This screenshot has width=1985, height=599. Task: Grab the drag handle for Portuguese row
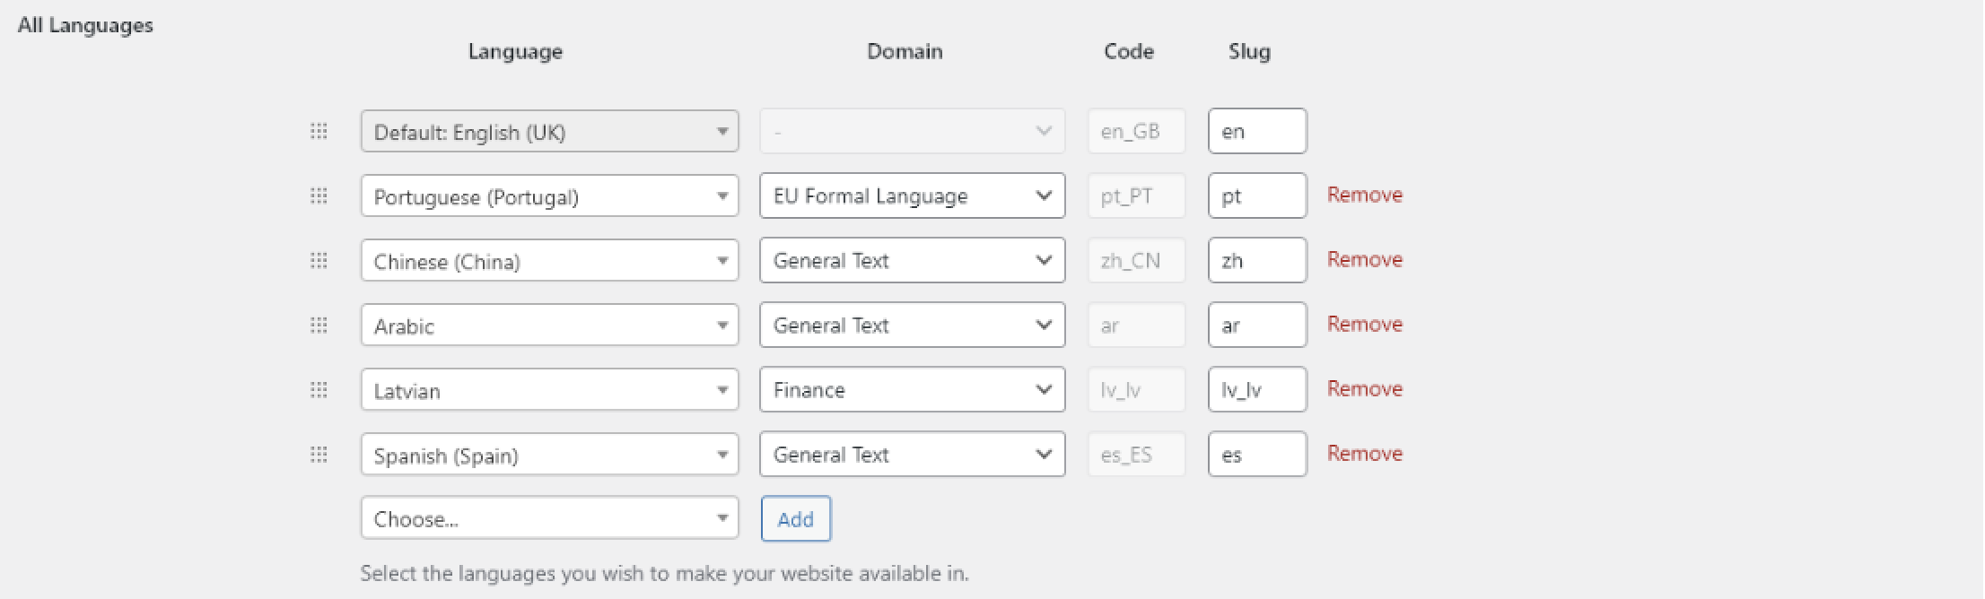click(319, 195)
